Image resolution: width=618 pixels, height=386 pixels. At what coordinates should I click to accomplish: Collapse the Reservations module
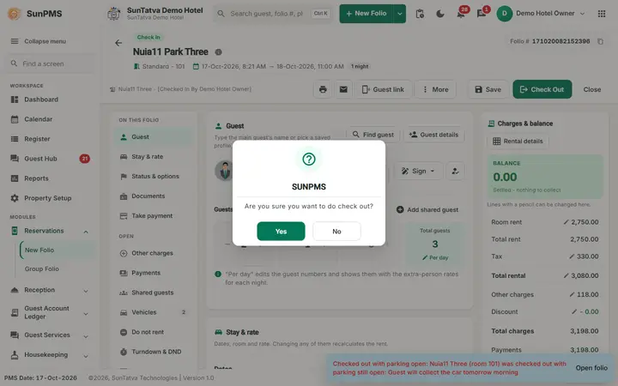[x=50, y=231]
